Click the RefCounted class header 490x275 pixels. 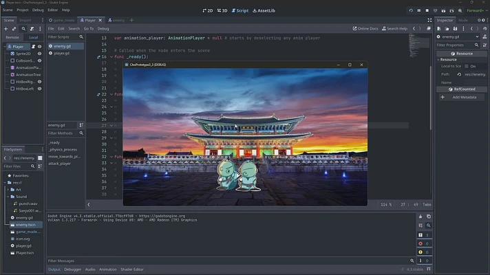coord(462,89)
